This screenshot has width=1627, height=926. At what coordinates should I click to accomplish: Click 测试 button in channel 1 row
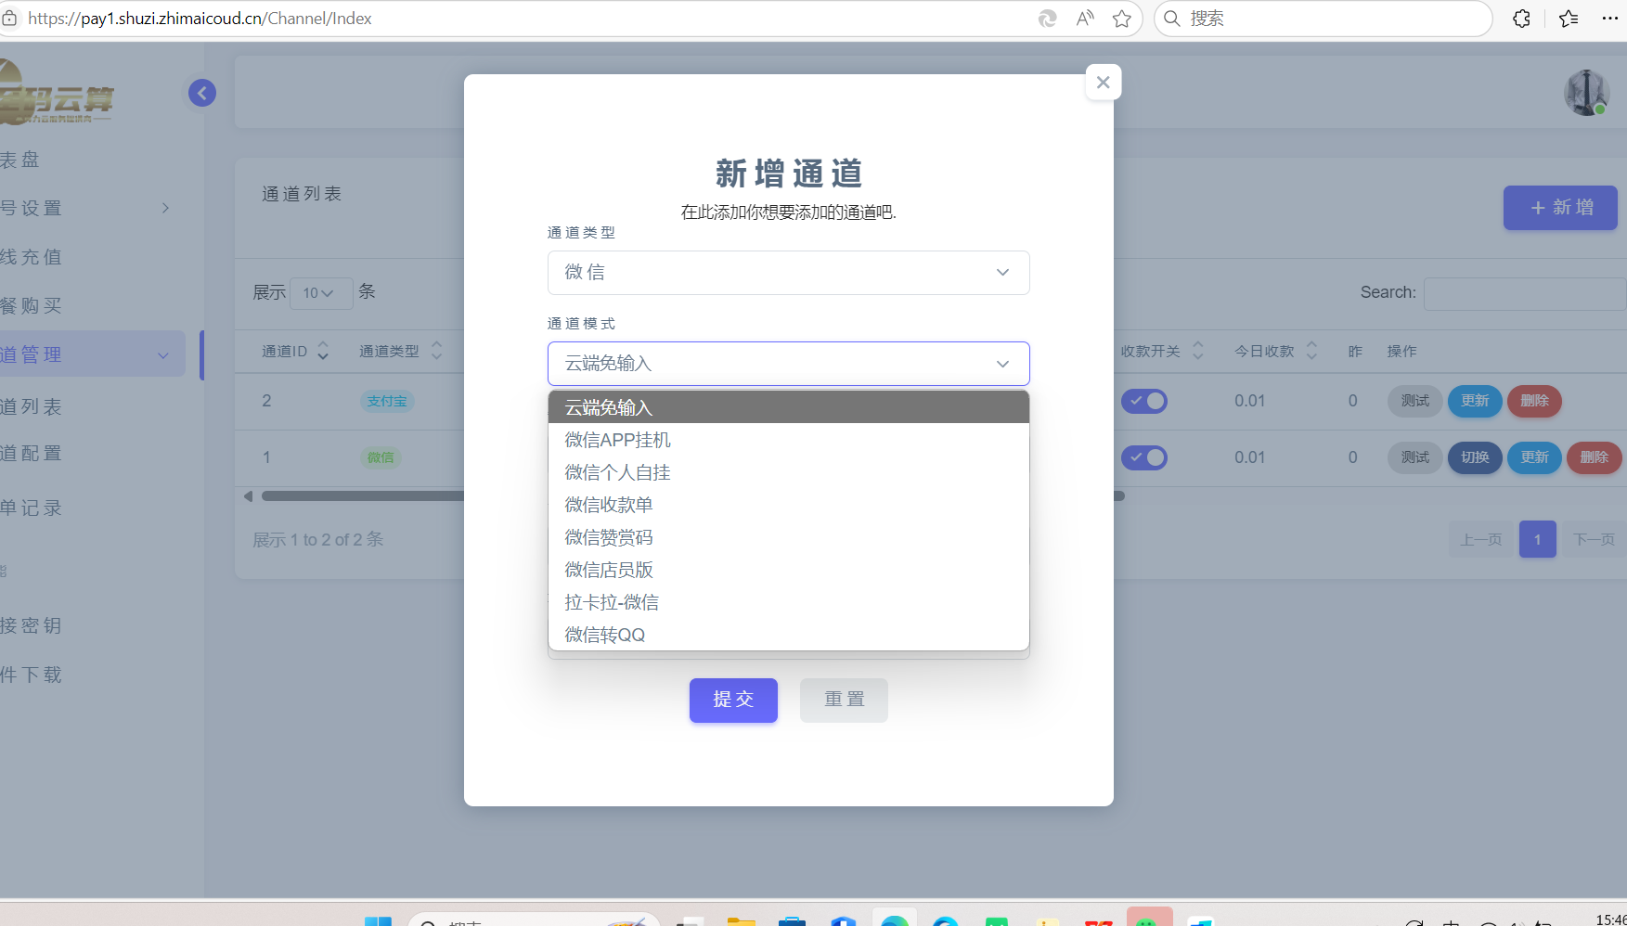pyautogui.click(x=1414, y=457)
